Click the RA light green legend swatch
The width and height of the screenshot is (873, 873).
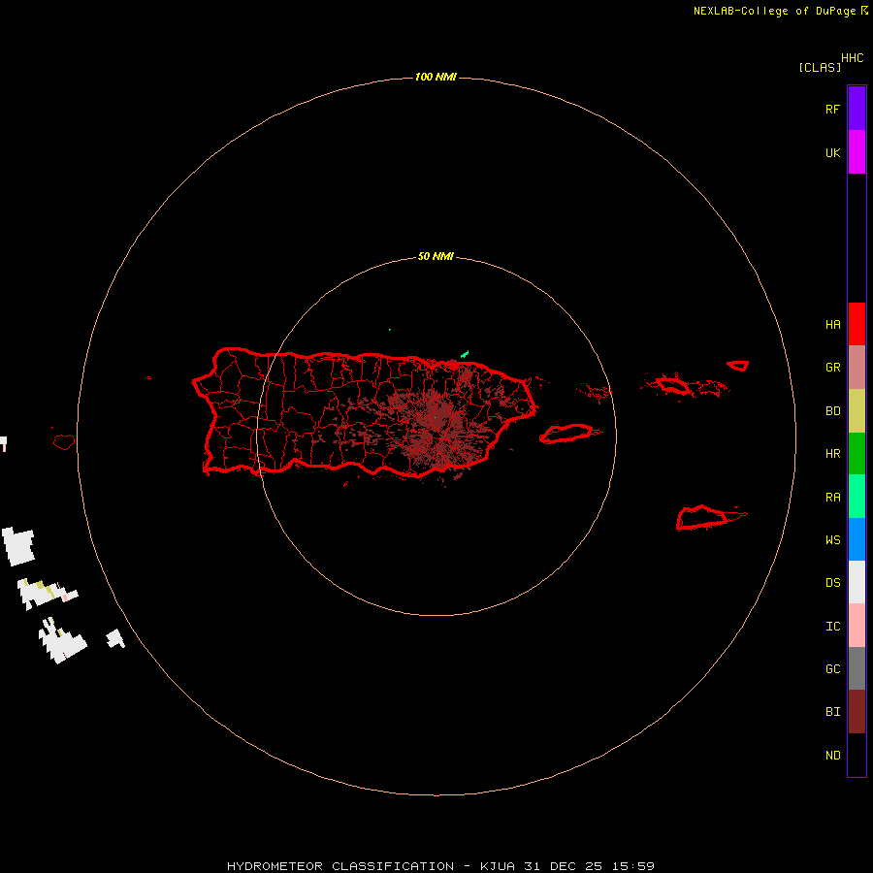(x=857, y=497)
